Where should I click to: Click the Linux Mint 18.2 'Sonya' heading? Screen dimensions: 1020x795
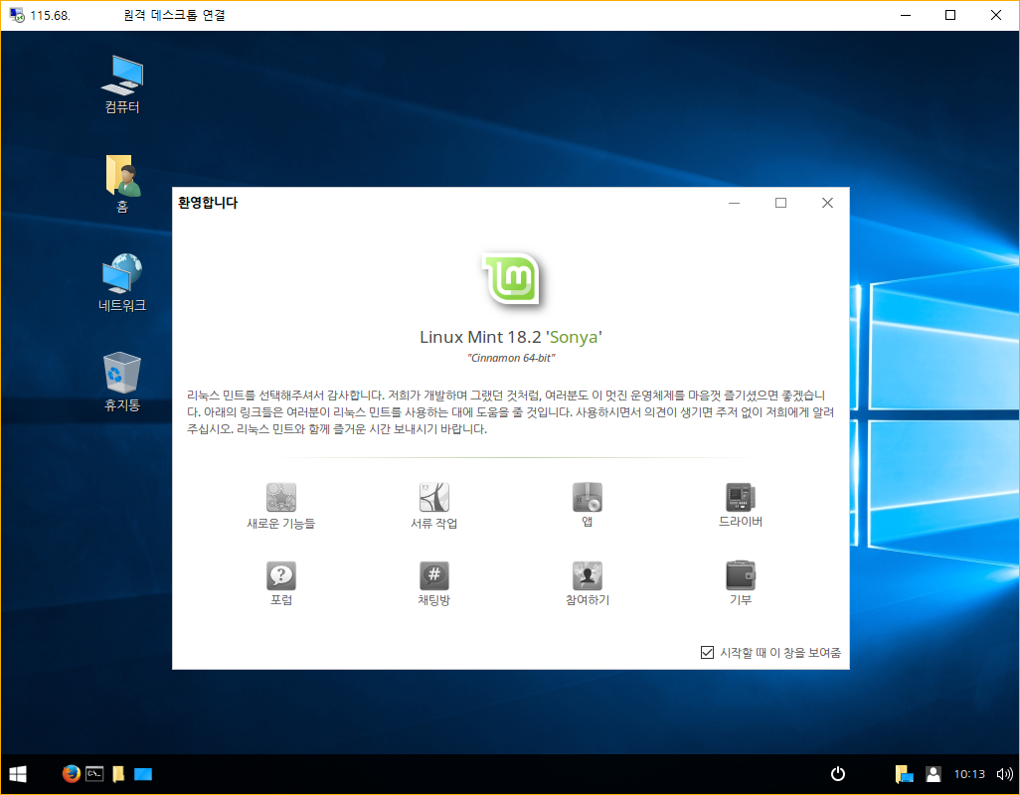click(511, 337)
